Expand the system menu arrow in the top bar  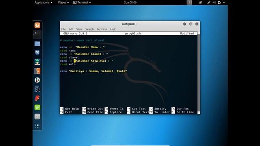point(224,2)
